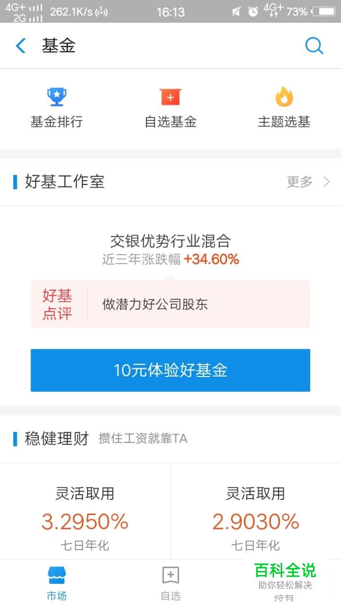The height and width of the screenshot is (607, 341).
Task: Tap the +34.60% three-year gain figure
Action: (211, 259)
